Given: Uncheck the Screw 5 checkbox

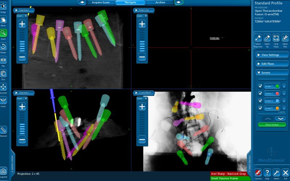Looking at the screenshot, I should [260, 108].
